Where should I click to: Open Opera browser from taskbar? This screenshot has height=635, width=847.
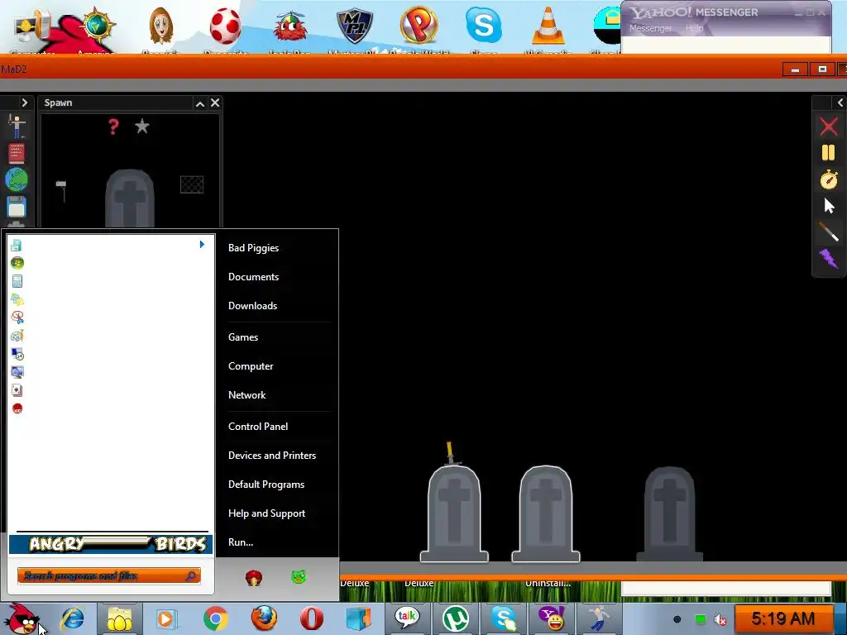312,618
